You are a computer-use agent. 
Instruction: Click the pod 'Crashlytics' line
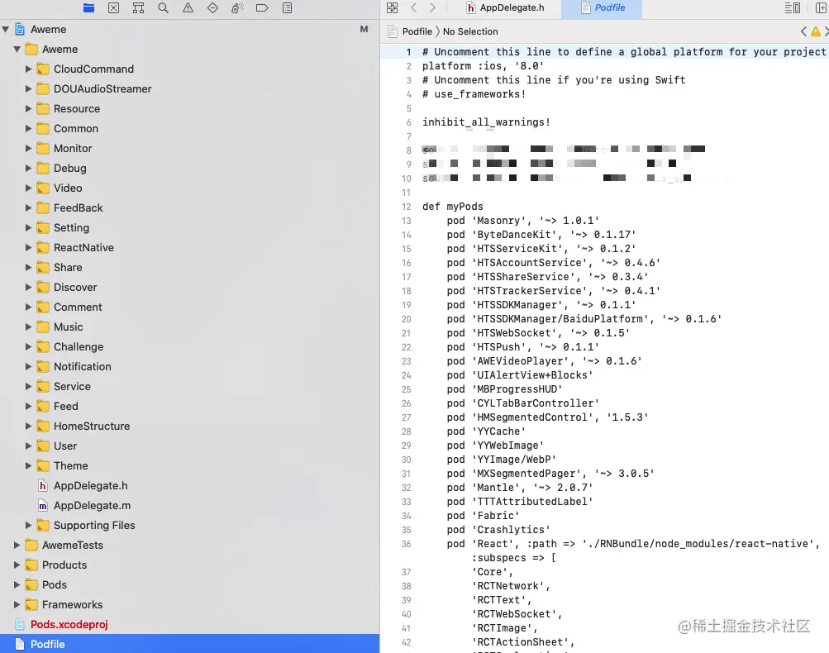point(498,530)
